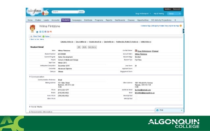Viewport: 210px width, 131px height.
Task: Click the Delete button
Action: point(84,47)
